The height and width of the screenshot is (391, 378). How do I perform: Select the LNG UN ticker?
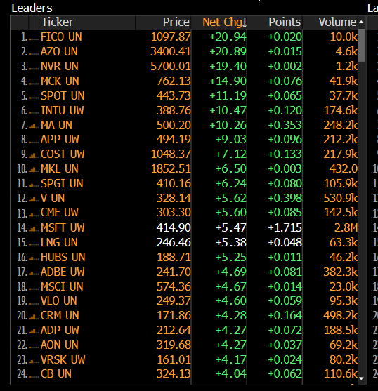coord(60,242)
